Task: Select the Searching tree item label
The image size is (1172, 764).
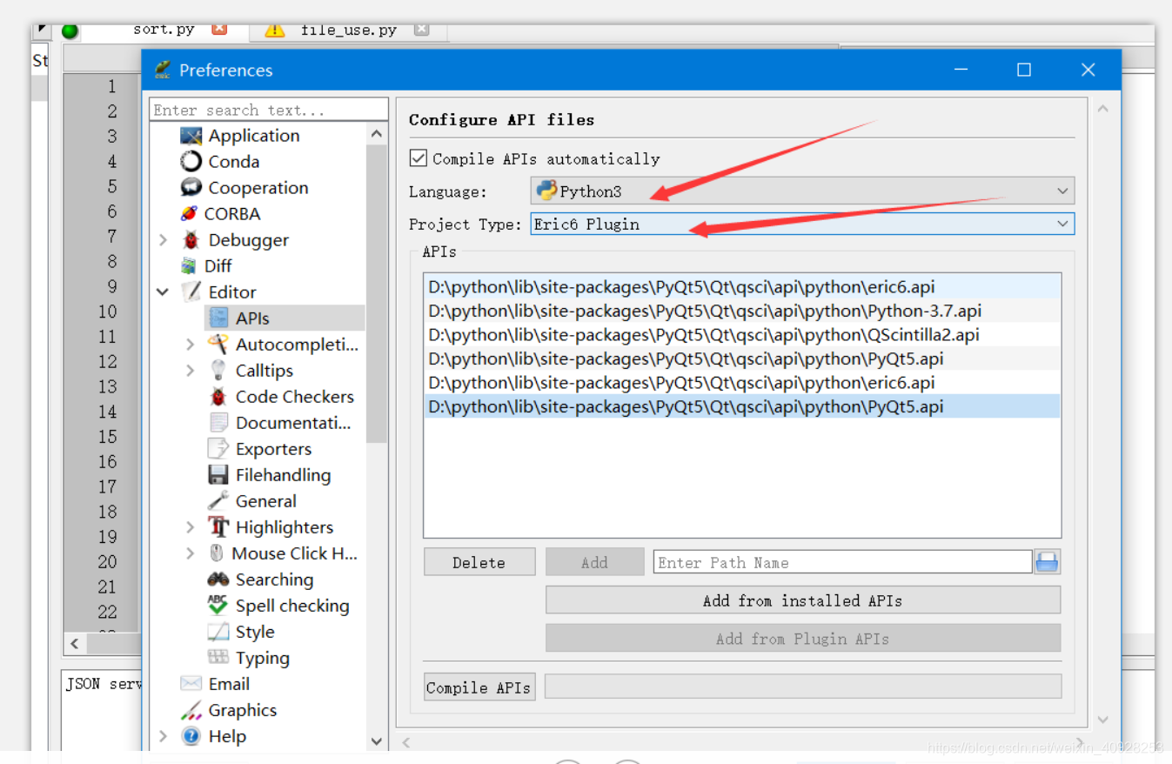Action: coord(274,580)
